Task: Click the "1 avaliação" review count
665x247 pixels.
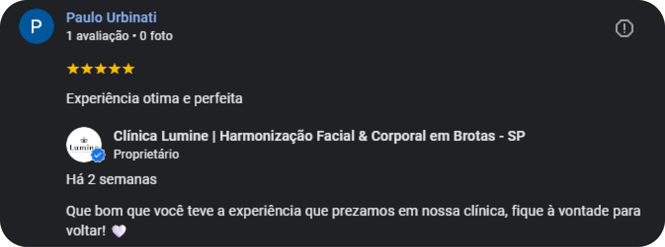Action: pyautogui.click(x=97, y=36)
